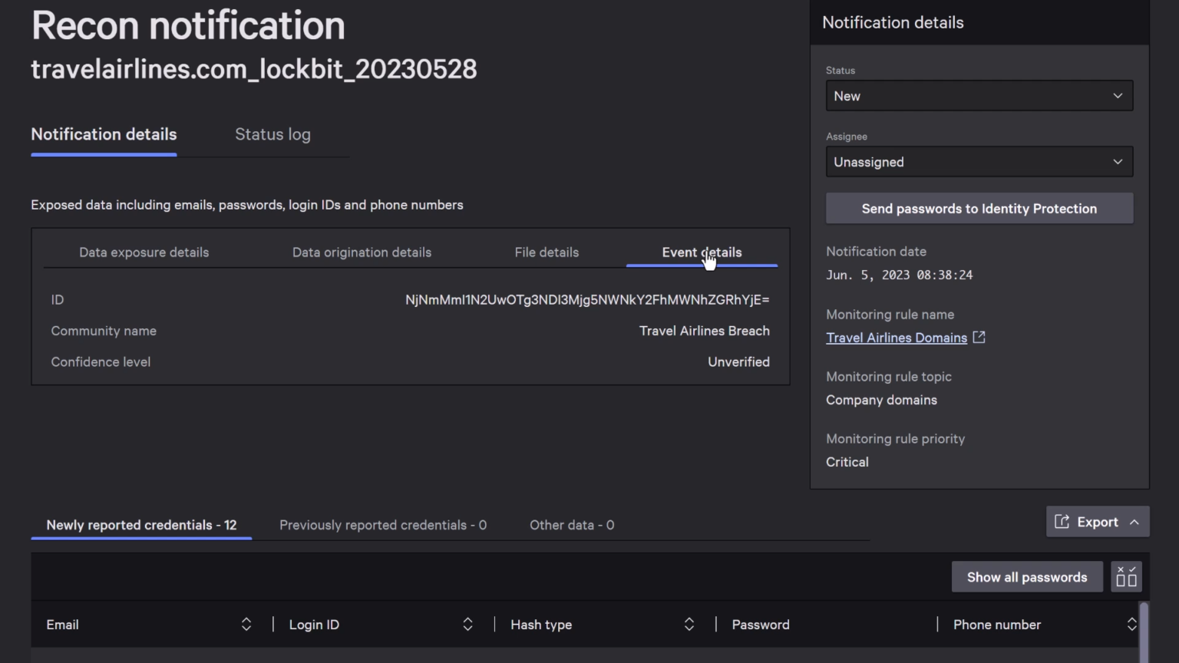1179x663 pixels.
Task: Open the Status dropdown showing New
Action: click(x=979, y=95)
